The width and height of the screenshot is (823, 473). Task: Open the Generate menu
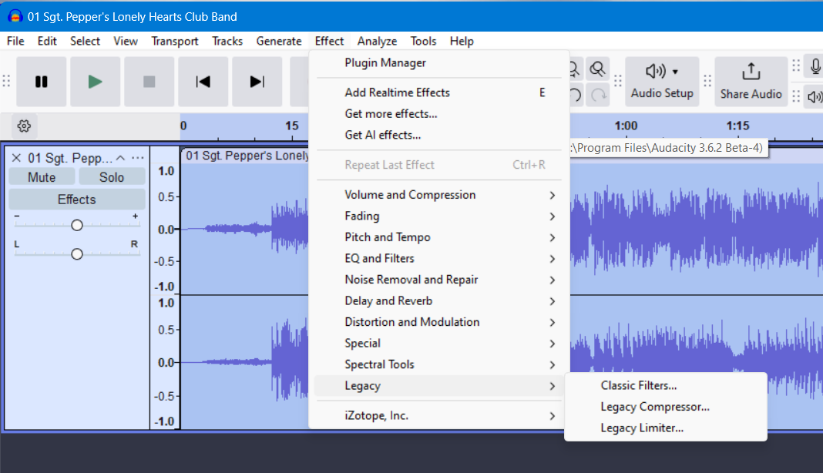[279, 41]
